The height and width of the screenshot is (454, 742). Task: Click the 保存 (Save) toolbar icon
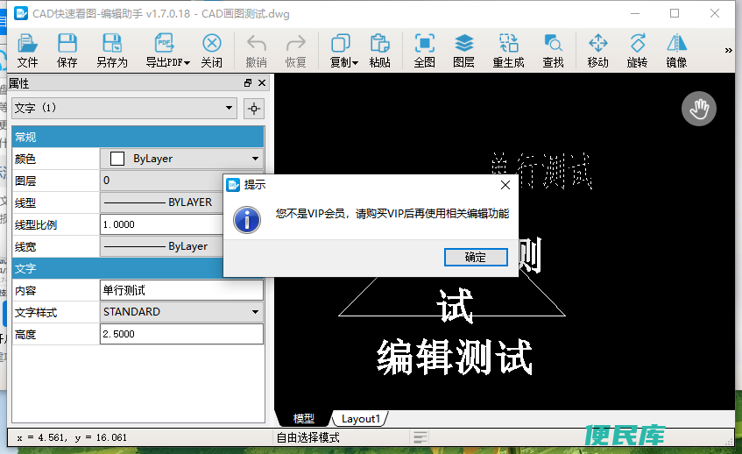[x=67, y=51]
